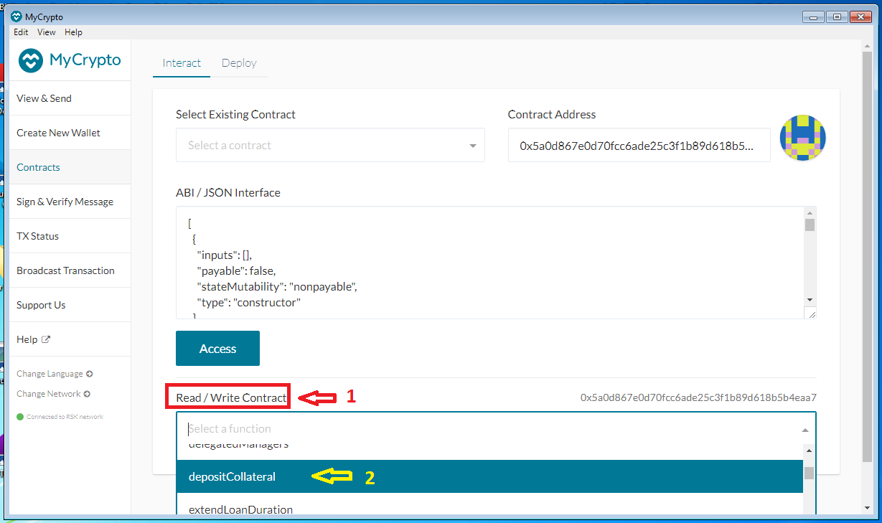This screenshot has height=523, width=882.
Task: Open TX Status page
Action: [70, 236]
